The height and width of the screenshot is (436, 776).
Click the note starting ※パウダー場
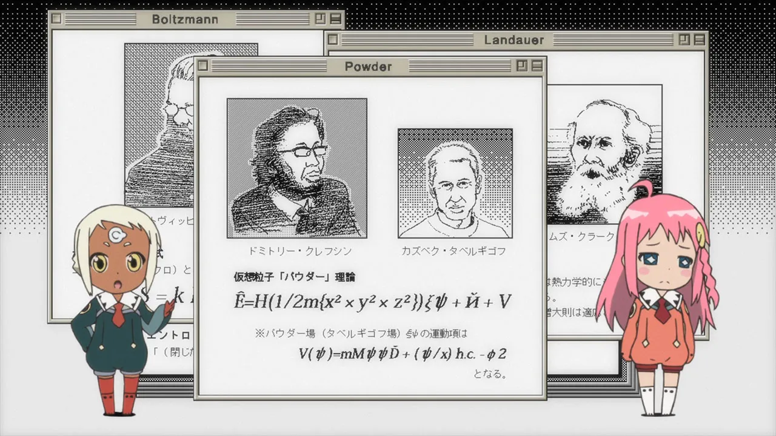point(361,333)
